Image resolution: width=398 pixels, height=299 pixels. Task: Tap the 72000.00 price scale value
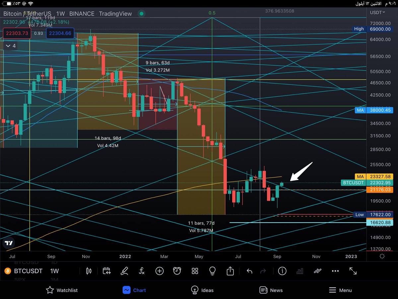coord(380,23)
